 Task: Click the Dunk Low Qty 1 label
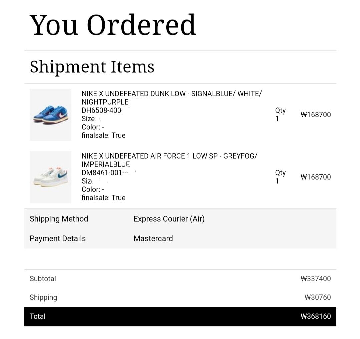(280, 115)
